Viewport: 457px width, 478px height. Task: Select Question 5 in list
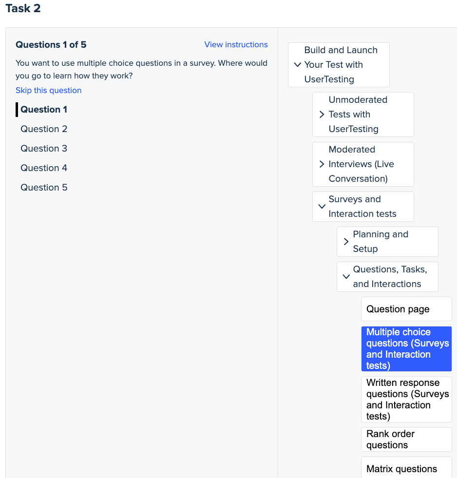44,188
